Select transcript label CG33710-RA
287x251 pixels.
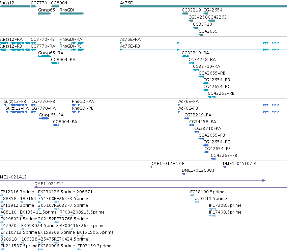206,66
